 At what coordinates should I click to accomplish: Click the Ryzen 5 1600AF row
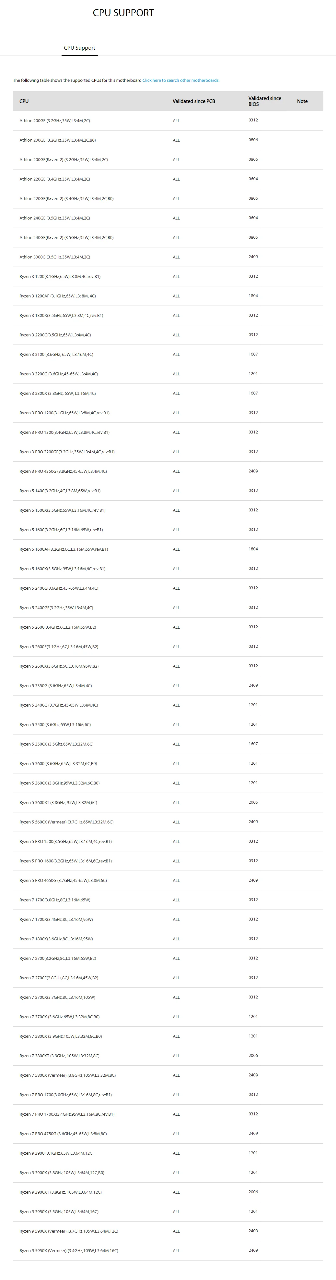[168, 549]
